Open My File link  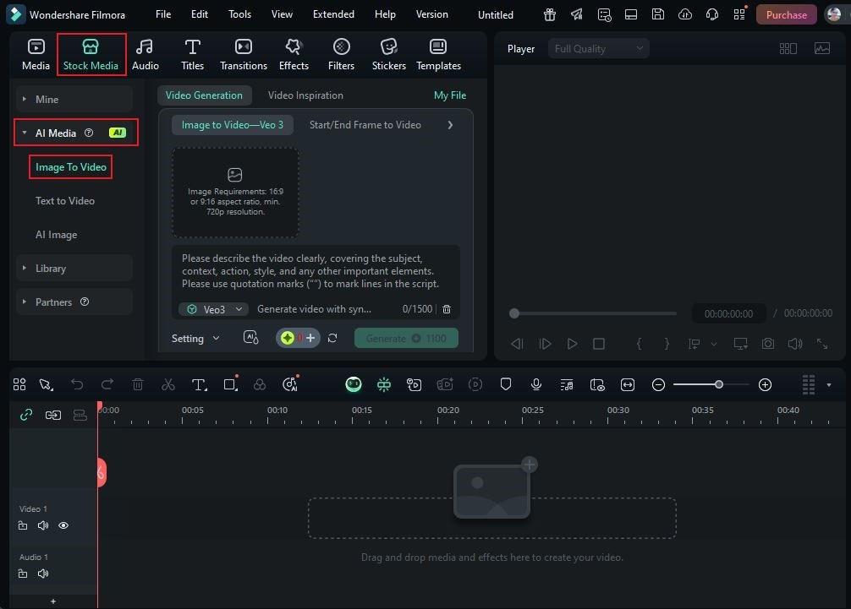(450, 95)
